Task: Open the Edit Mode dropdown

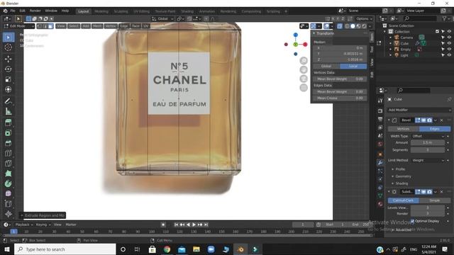Action: (x=19, y=26)
